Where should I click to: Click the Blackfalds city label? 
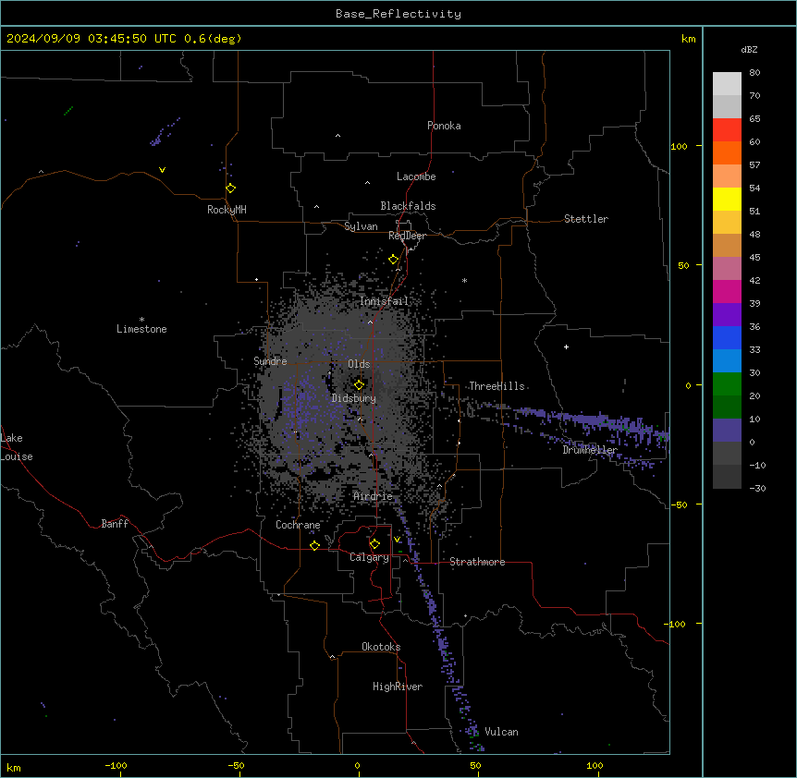click(x=408, y=206)
